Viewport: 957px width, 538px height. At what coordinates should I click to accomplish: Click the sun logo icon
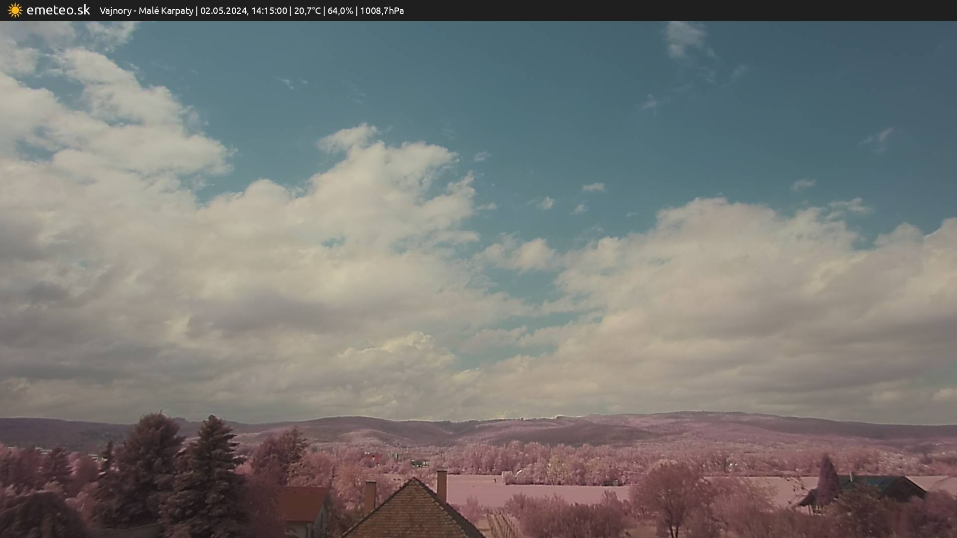(15, 10)
